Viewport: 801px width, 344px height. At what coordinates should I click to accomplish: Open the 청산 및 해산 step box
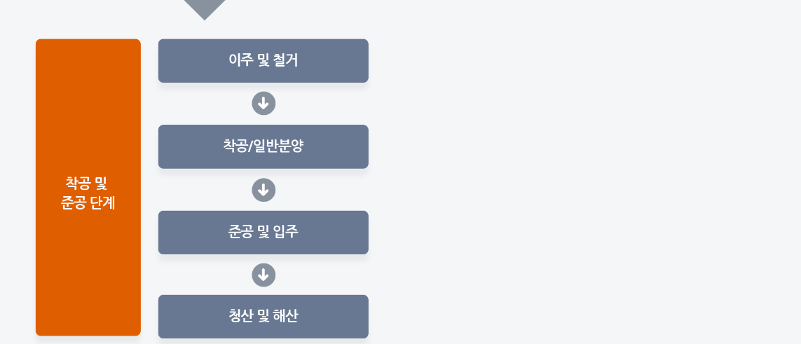(x=263, y=317)
